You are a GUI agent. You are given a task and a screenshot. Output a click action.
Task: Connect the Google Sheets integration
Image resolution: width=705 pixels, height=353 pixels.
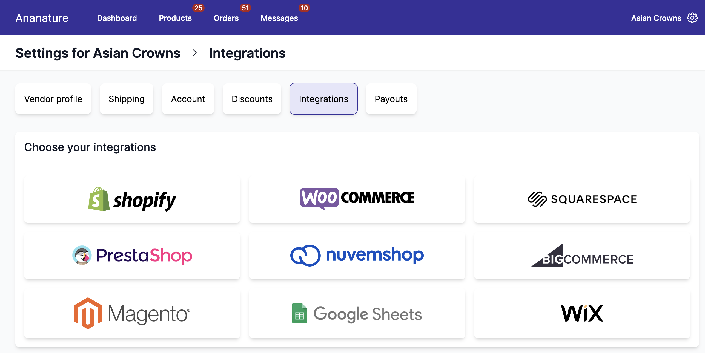pyautogui.click(x=357, y=314)
